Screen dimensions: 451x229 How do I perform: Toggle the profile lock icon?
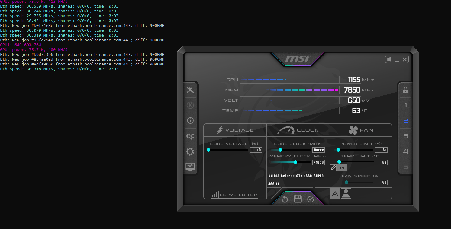[405, 90]
